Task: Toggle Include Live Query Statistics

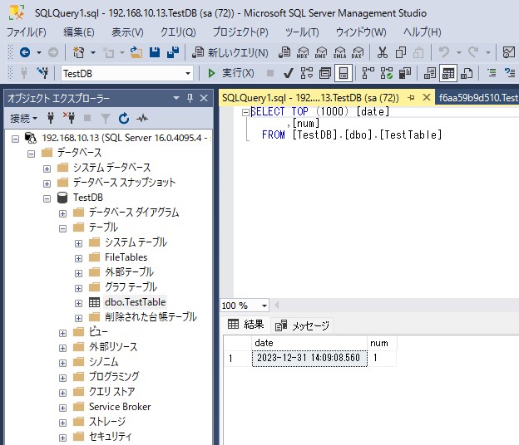Action: 386,73
